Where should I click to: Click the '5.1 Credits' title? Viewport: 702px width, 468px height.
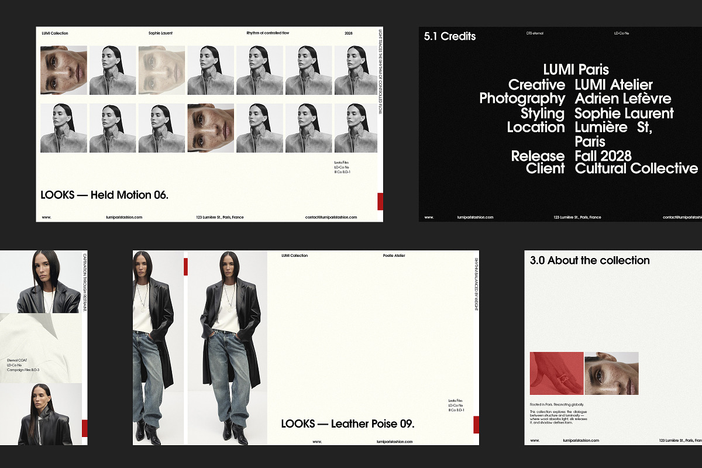click(450, 36)
